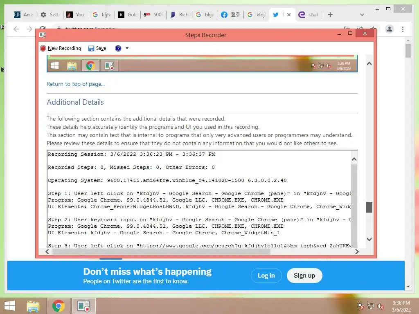Click the Additional Details heading
Viewport: 419px width, 314px height.
(x=75, y=102)
